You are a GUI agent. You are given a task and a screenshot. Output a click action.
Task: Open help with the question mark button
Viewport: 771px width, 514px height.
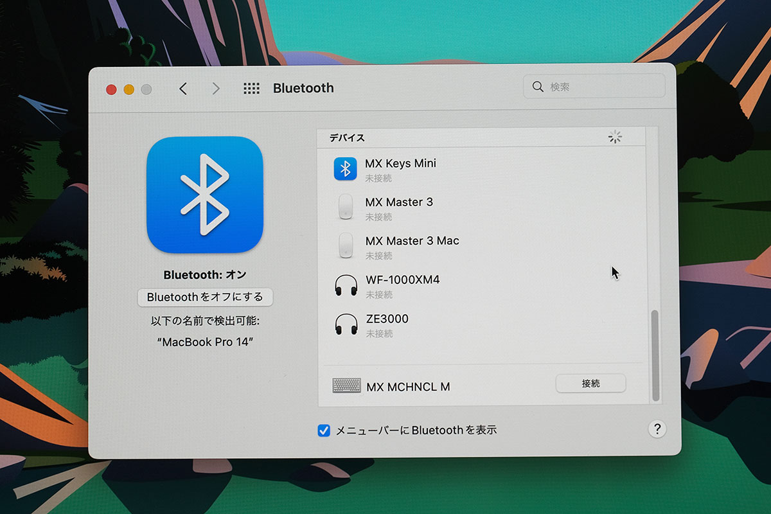[657, 429]
